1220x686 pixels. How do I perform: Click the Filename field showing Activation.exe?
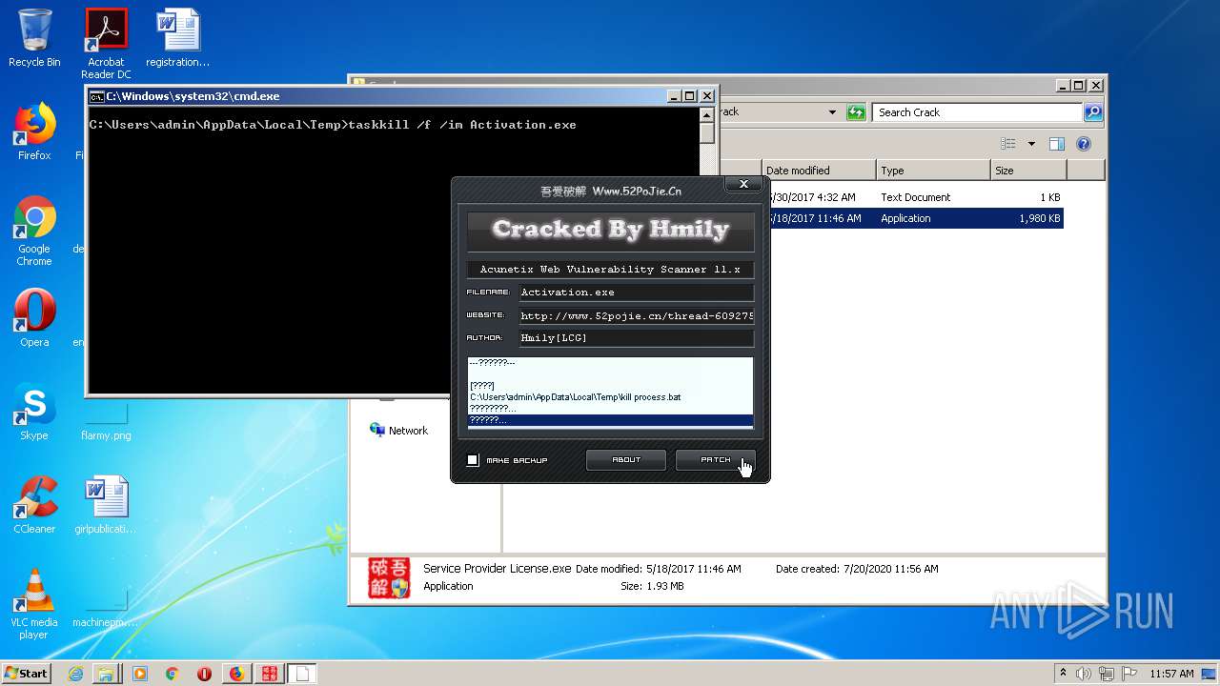(637, 293)
